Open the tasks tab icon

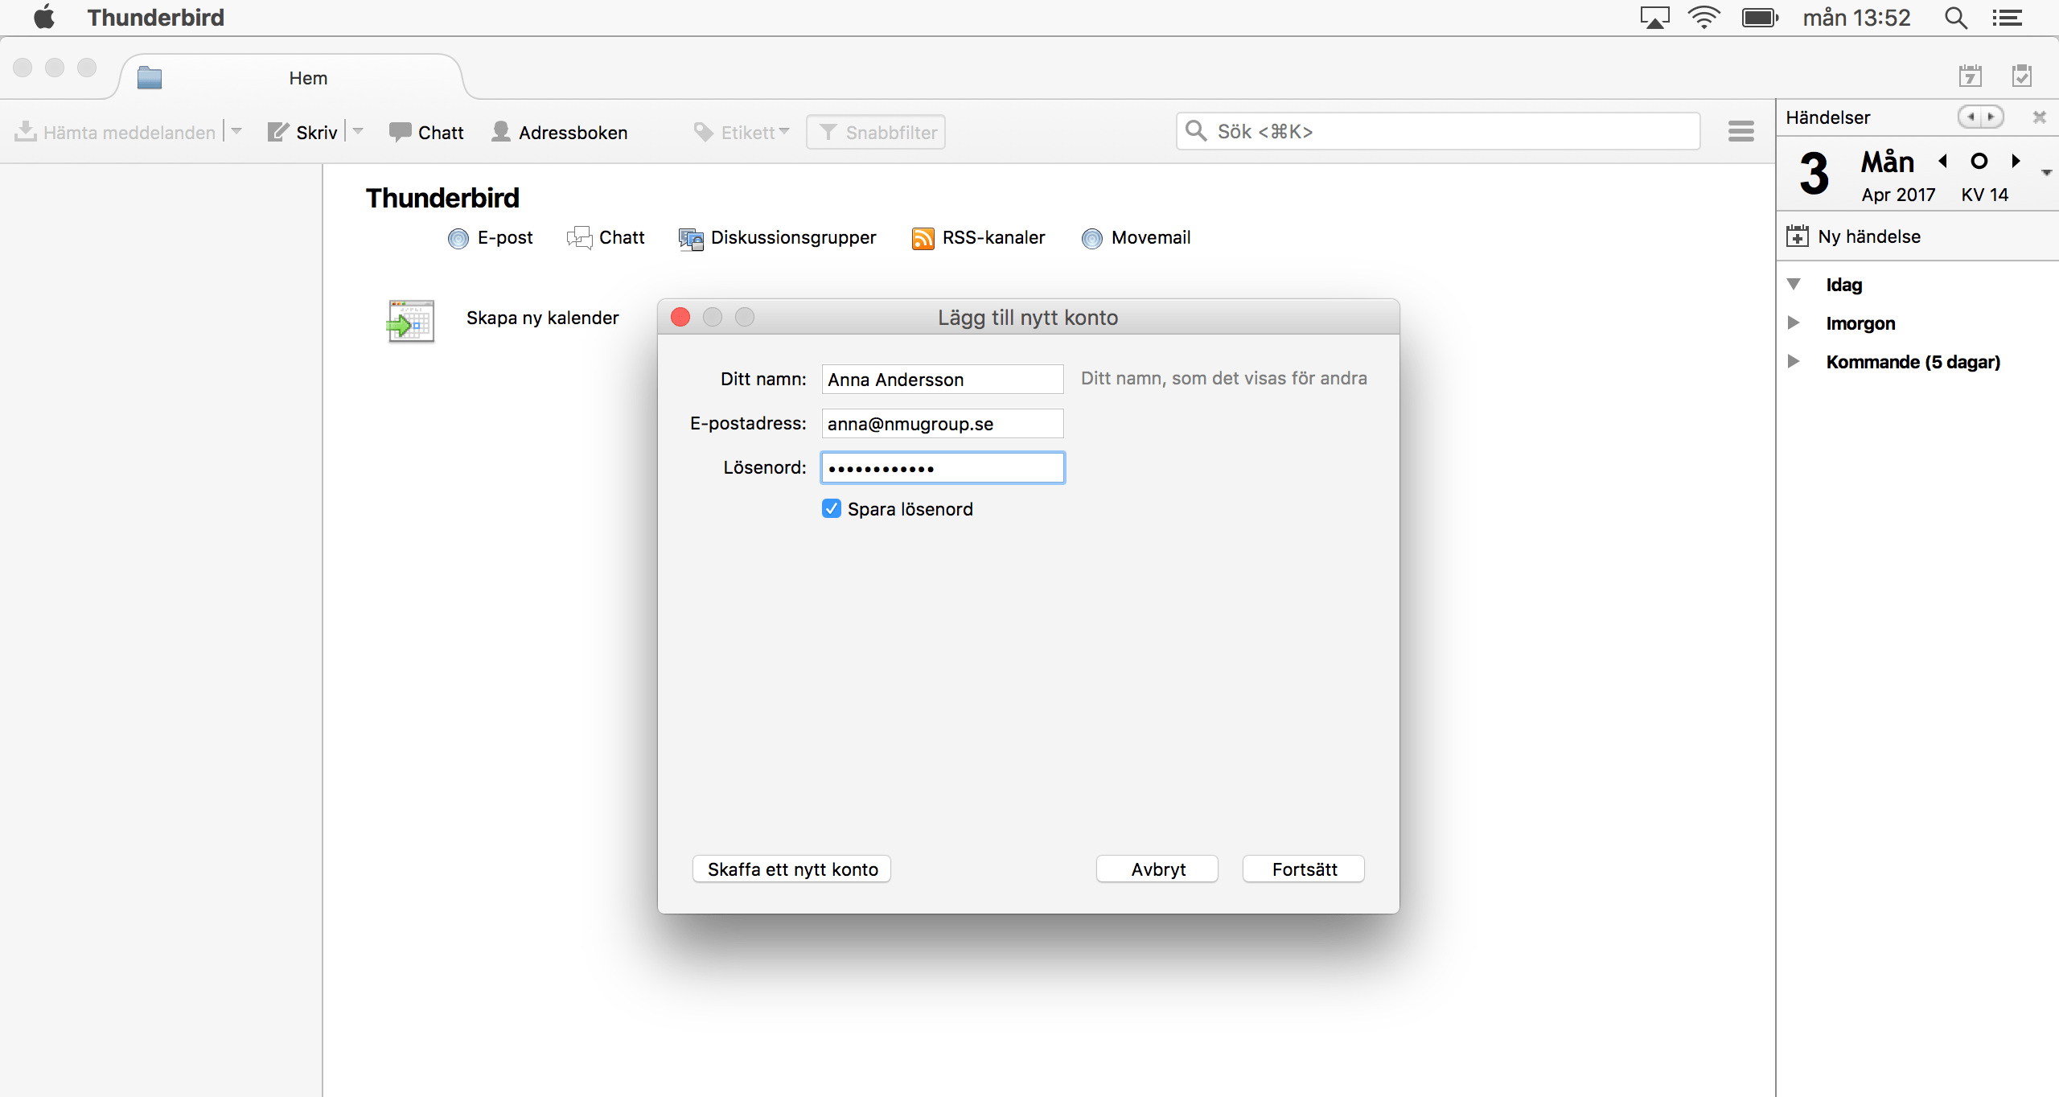pos(2021,76)
